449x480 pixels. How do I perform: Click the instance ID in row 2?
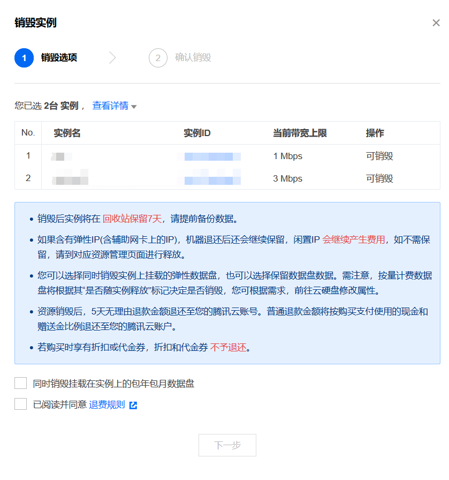click(x=212, y=179)
